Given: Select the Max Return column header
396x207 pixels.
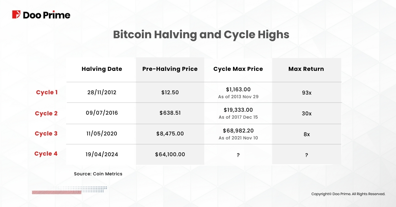Looking at the screenshot, I should (306, 69).
